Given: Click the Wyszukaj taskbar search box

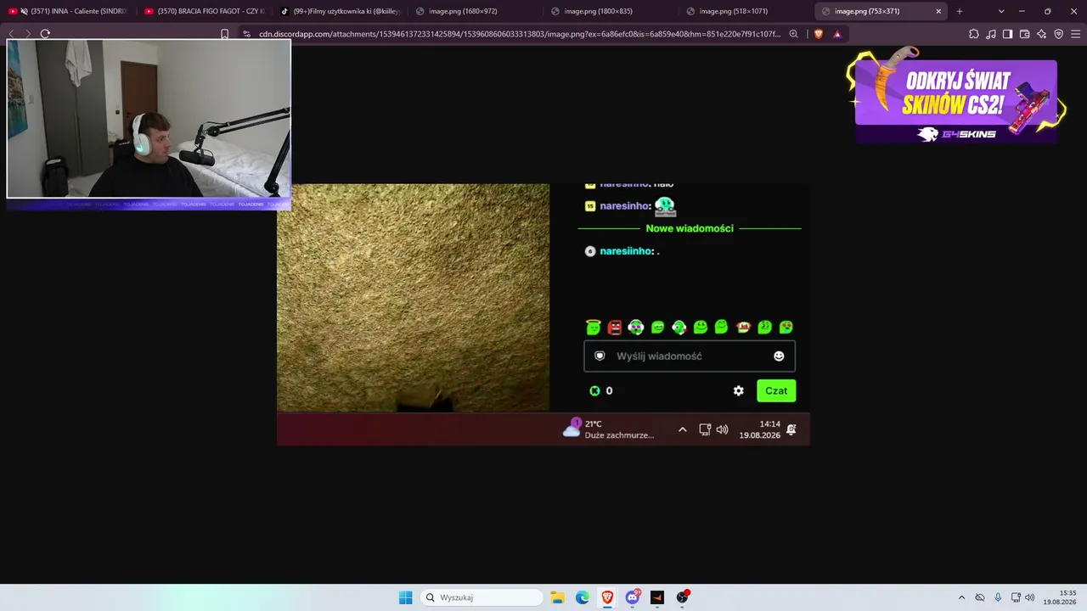Looking at the screenshot, I should [483, 597].
